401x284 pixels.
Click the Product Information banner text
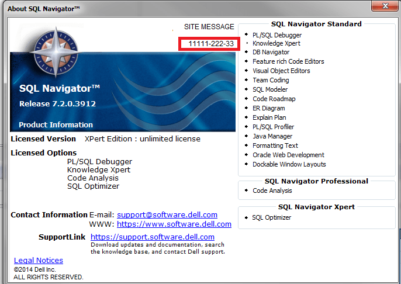point(56,124)
